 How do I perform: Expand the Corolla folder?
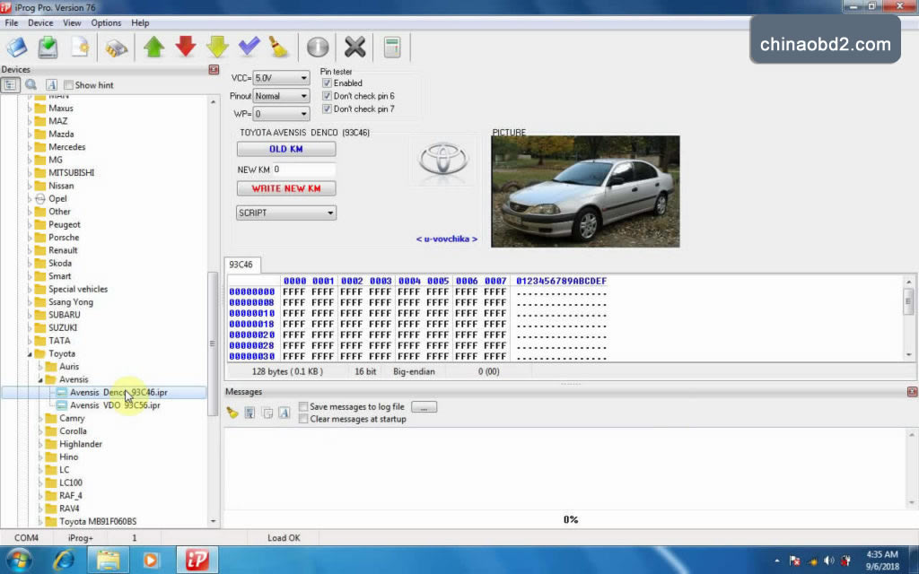pos(40,431)
